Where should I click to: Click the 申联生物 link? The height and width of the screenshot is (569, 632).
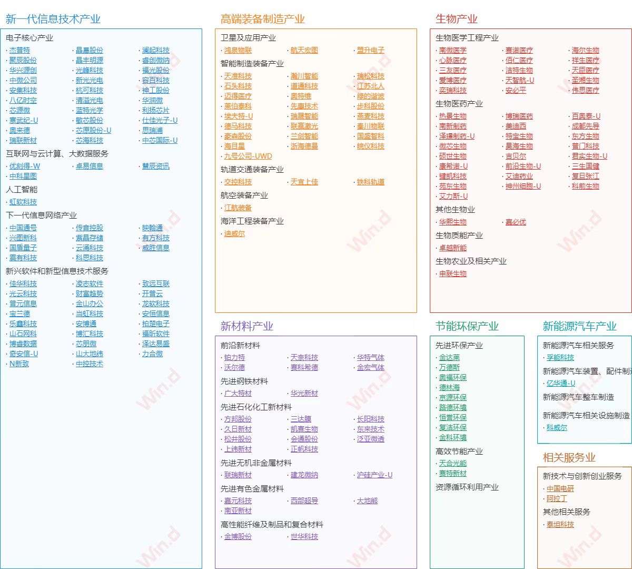(453, 274)
